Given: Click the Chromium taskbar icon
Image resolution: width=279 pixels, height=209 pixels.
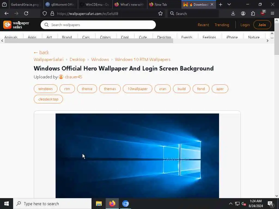Looking at the screenshot, I should pos(125,204).
